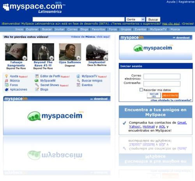Click the Foros icon

(7, 85)
